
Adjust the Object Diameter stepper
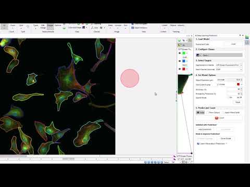[x=242, y=80]
